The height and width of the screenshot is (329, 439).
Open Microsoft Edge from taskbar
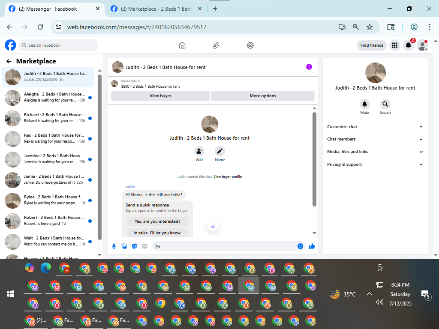pos(45,268)
